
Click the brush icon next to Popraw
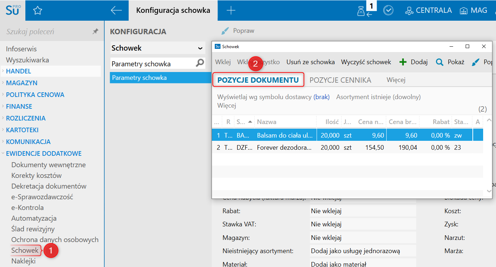click(x=225, y=31)
